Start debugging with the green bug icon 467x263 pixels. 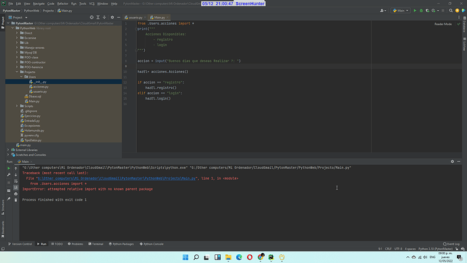click(421, 11)
